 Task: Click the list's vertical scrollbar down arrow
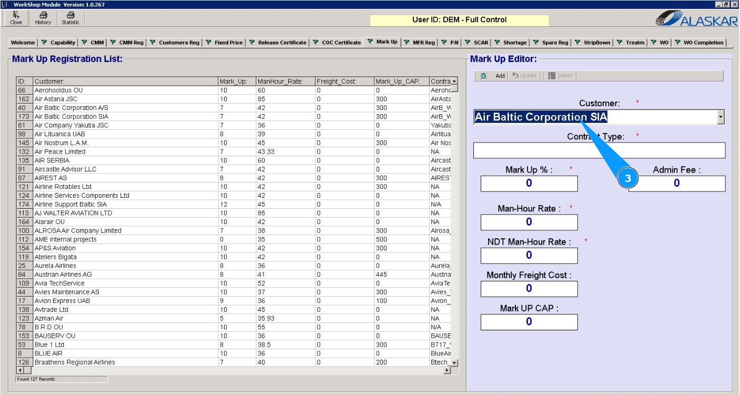coord(454,363)
